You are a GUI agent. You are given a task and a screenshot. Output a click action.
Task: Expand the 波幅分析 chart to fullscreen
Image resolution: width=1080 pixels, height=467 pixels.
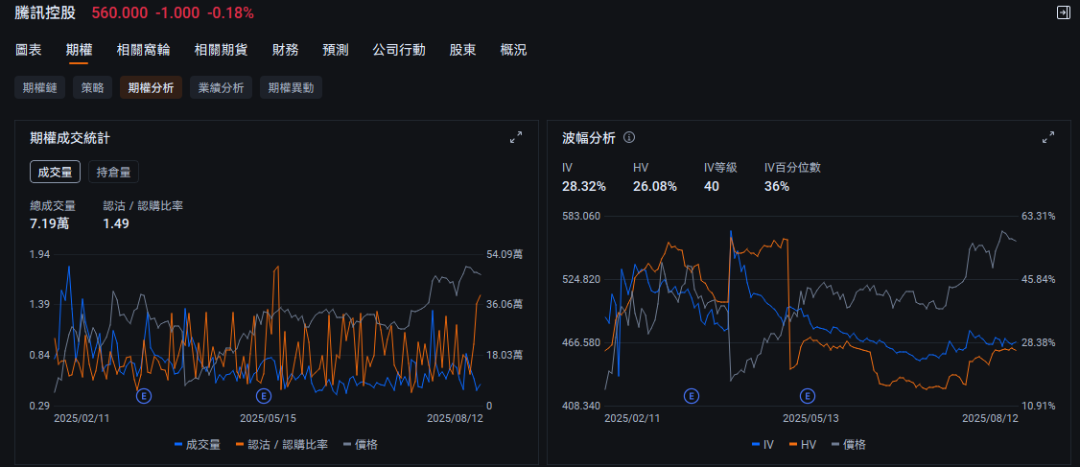(x=1048, y=137)
